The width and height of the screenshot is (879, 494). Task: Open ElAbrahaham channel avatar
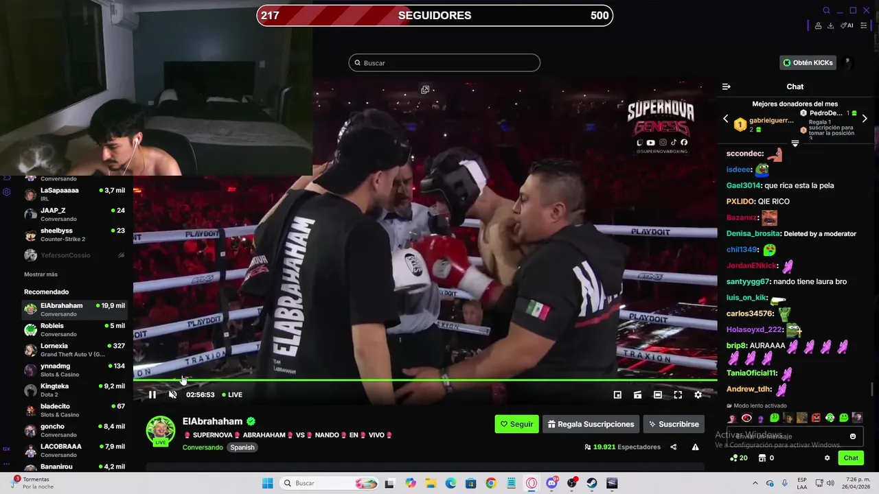click(161, 430)
